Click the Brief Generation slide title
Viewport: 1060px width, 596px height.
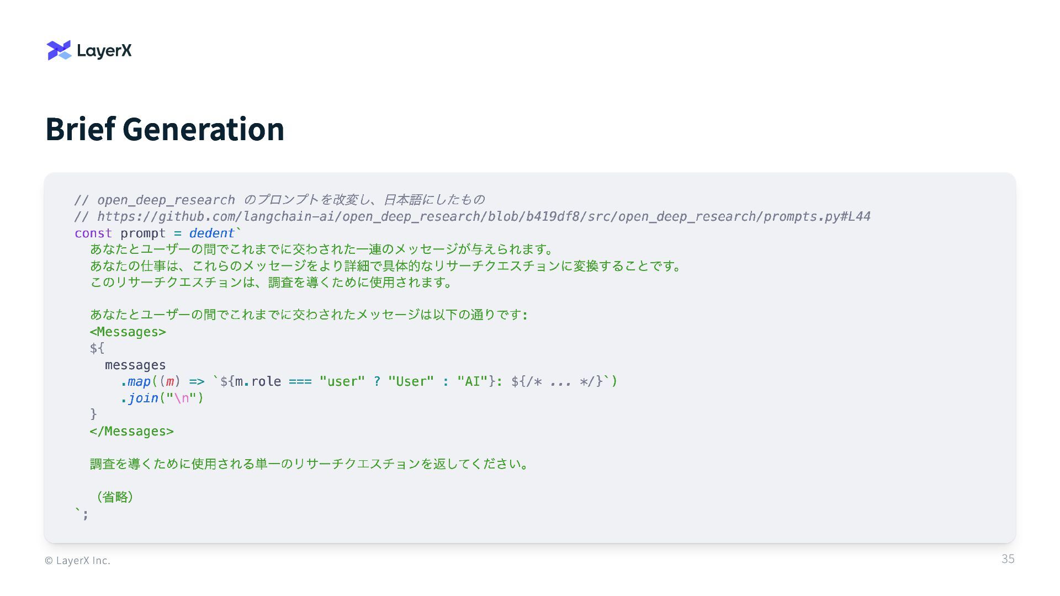pos(165,129)
